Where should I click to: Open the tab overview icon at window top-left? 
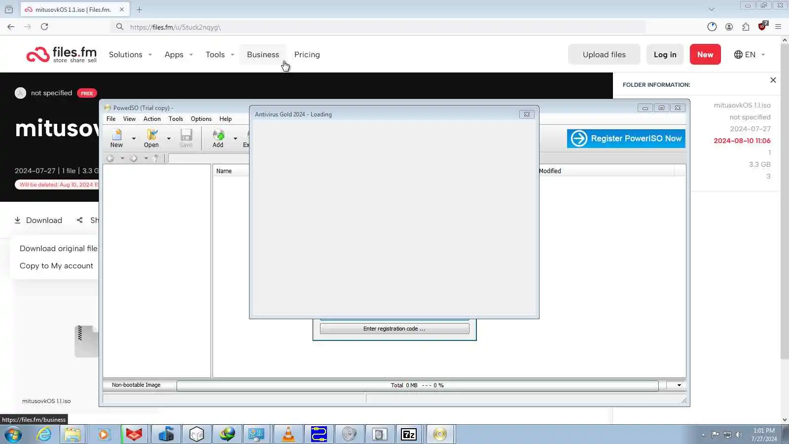click(9, 9)
